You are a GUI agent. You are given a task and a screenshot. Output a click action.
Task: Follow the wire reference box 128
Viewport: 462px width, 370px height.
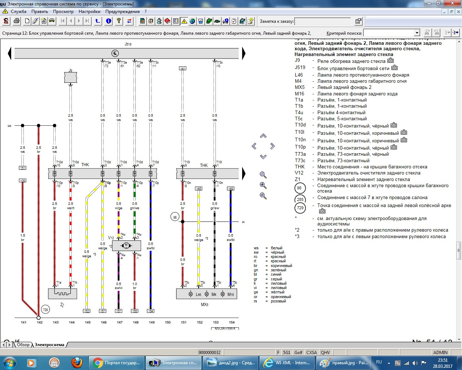point(23,181)
